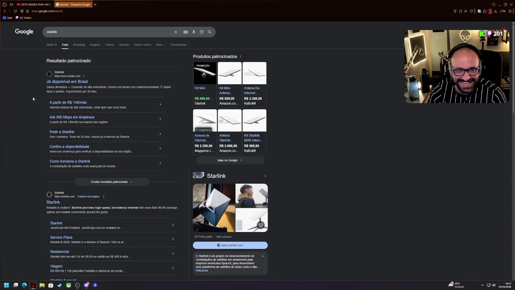Switch to the Imagens tab

[95, 45]
